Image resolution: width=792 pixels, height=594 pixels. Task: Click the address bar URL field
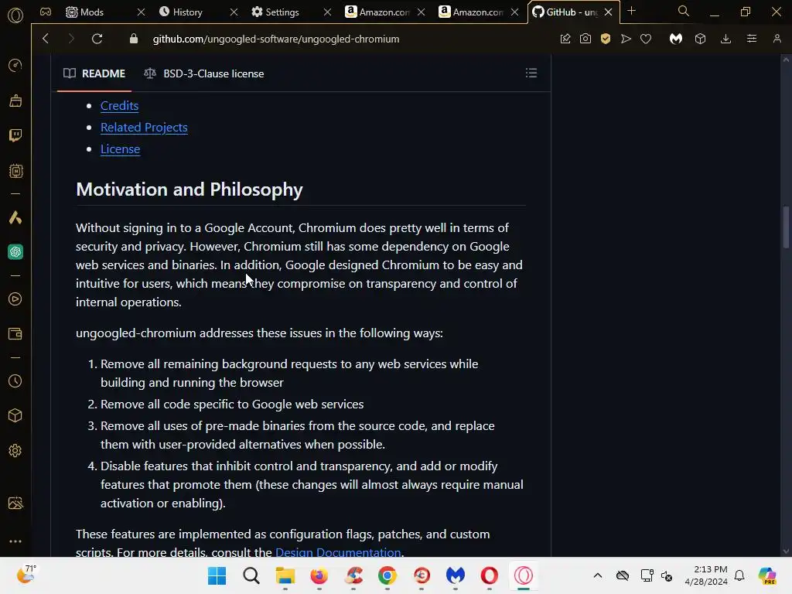coord(276,39)
